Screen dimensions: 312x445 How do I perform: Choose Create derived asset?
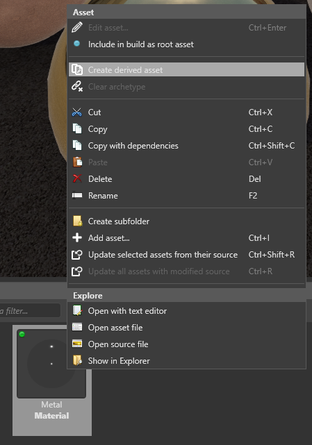(x=186, y=69)
